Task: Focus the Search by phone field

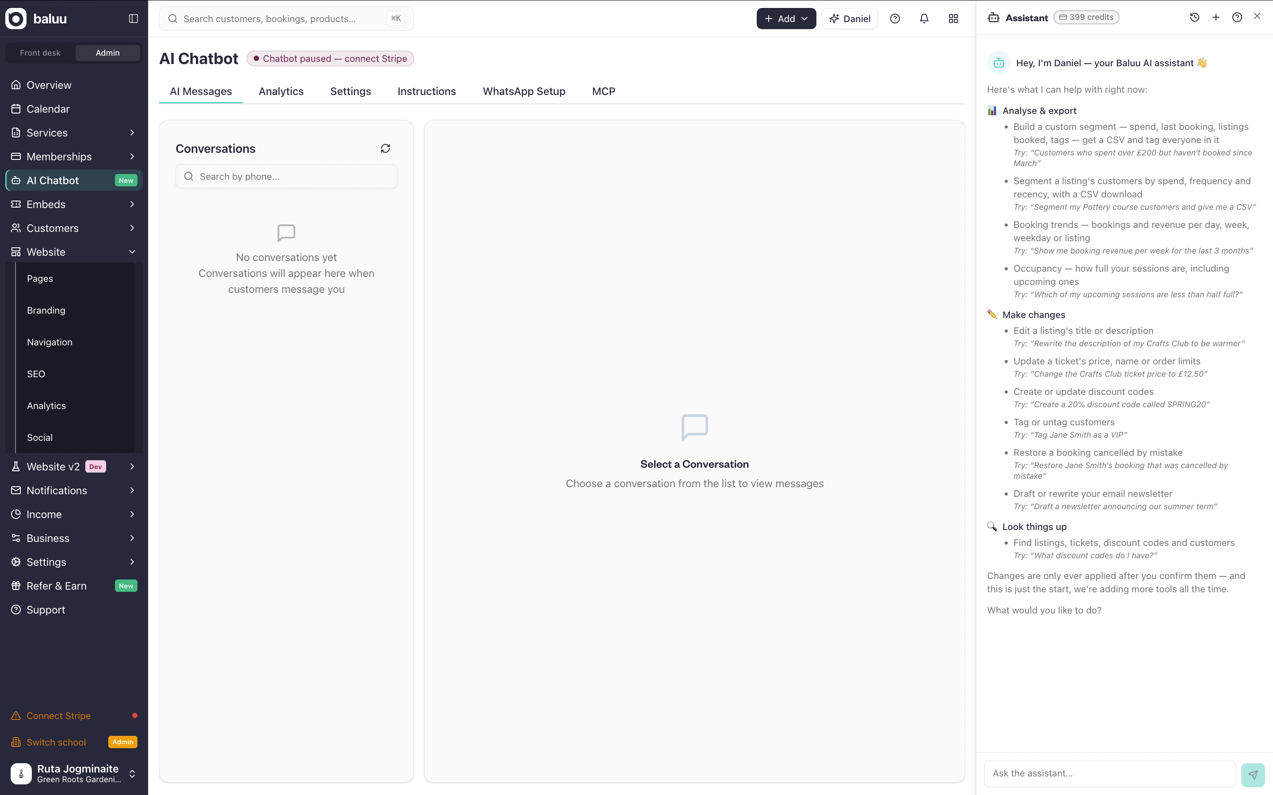Action: click(286, 176)
